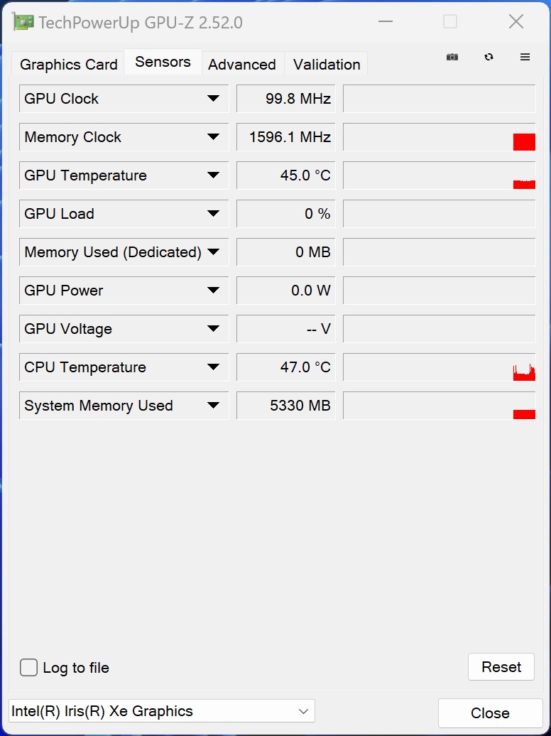Click the GPU-Z app icon in title bar
The image size is (551, 736).
point(23,22)
